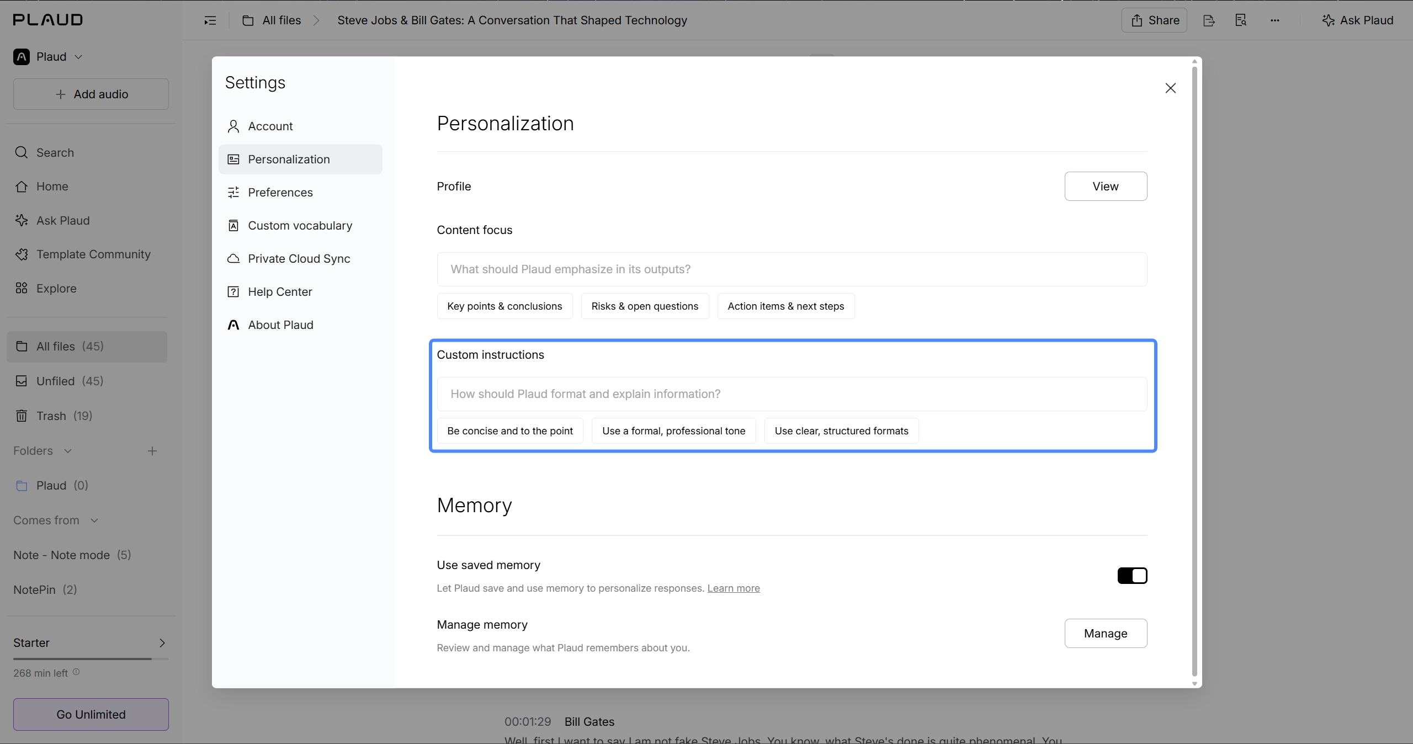Viewport: 1413px width, 744px height.
Task: Select the Action items & next steps chip
Action: point(786,306)
